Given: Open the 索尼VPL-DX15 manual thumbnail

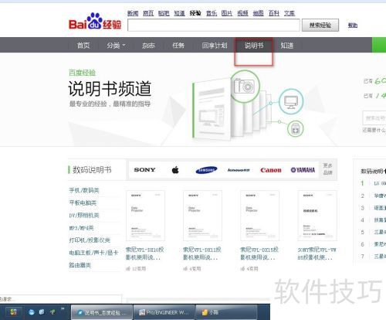Looking at the screenshot, I should (259, 216).
